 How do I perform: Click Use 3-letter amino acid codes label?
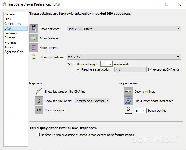click(154, 101)
